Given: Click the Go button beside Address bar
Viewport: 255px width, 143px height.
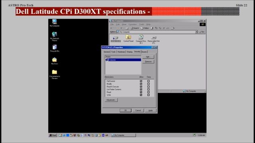Looking at the screenshot, I should pos(202,32).
